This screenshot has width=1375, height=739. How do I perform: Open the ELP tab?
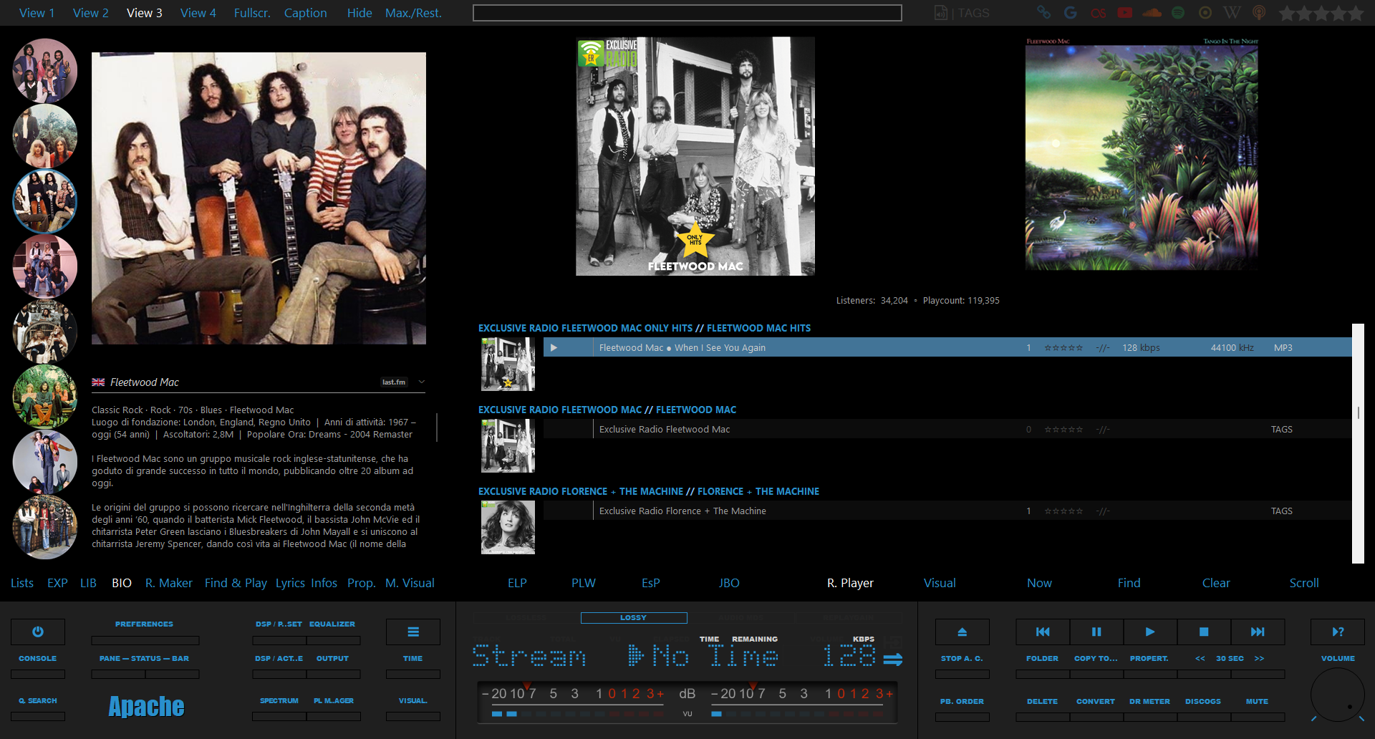[517, 583]
